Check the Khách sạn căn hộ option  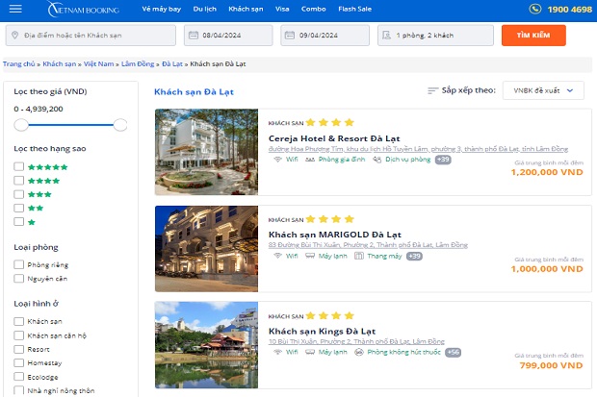pyautogui.click(x=18, y=335)
